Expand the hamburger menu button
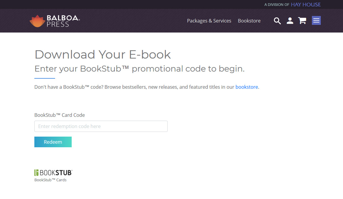 click(316, 20)
